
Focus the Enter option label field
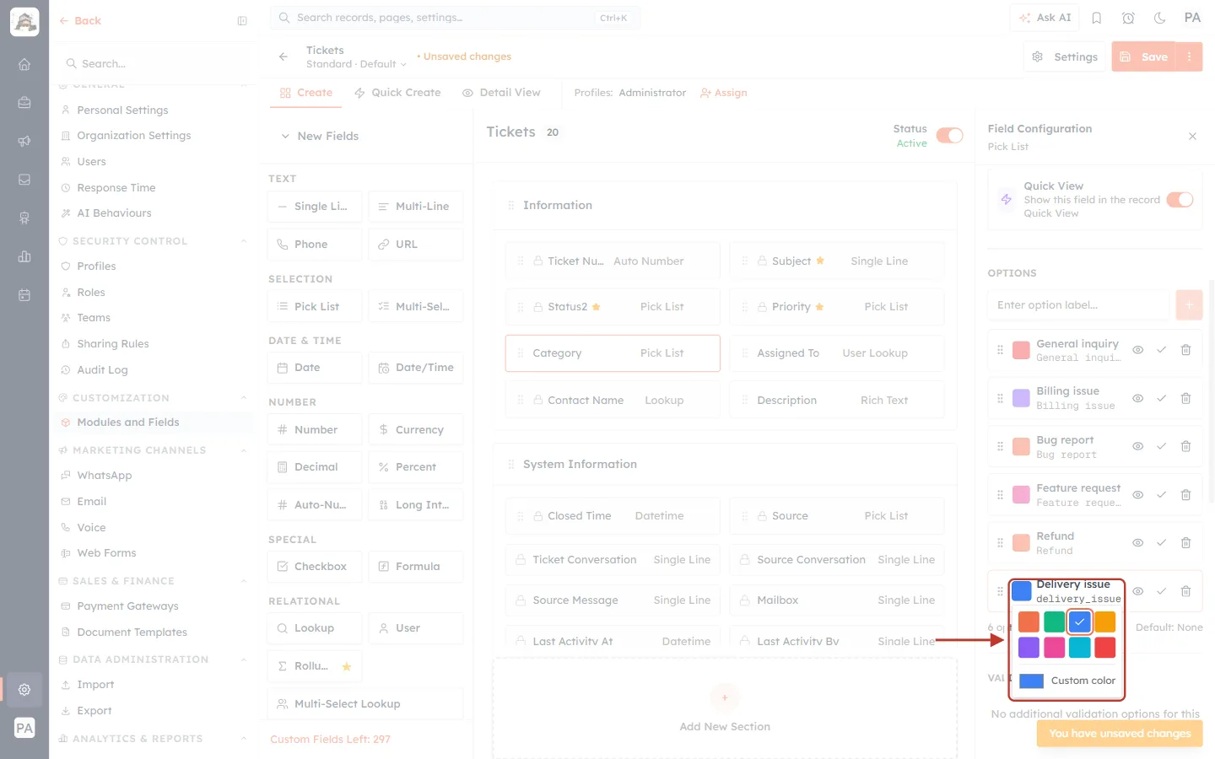pyautogui.click(x=1078, y=305)
